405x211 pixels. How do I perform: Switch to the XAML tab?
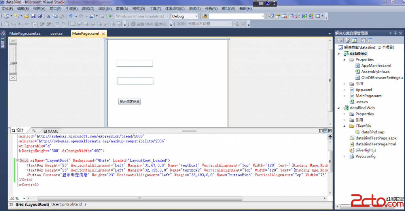point(51,131)
